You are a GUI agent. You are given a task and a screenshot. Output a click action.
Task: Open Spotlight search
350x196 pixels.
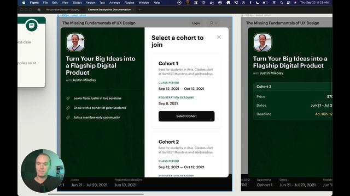click(282, 3)
